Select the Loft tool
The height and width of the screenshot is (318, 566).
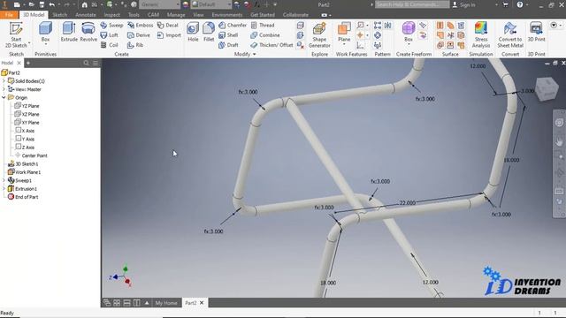point(110,35)
